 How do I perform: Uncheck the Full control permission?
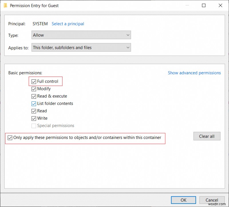[34, 81]
